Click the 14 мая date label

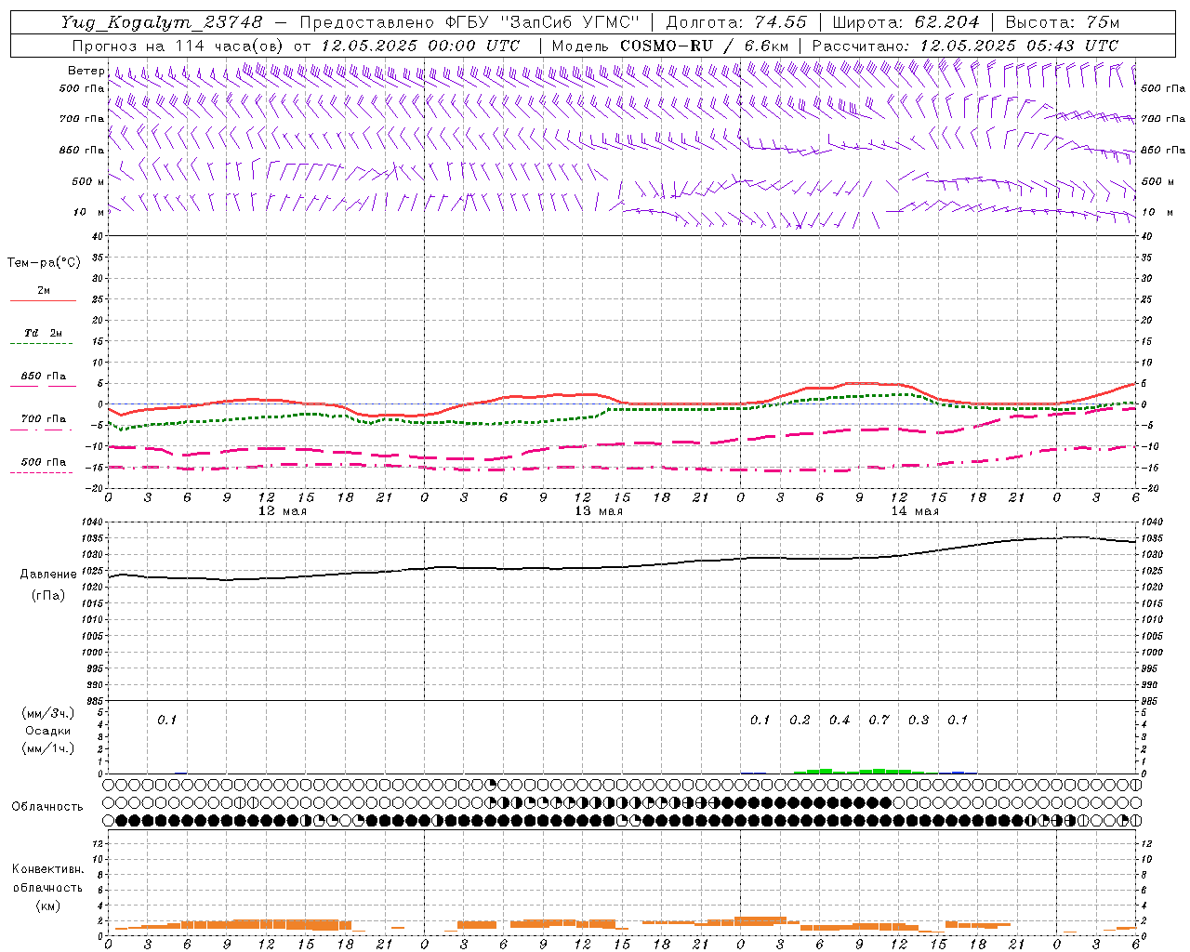[915, 511]
